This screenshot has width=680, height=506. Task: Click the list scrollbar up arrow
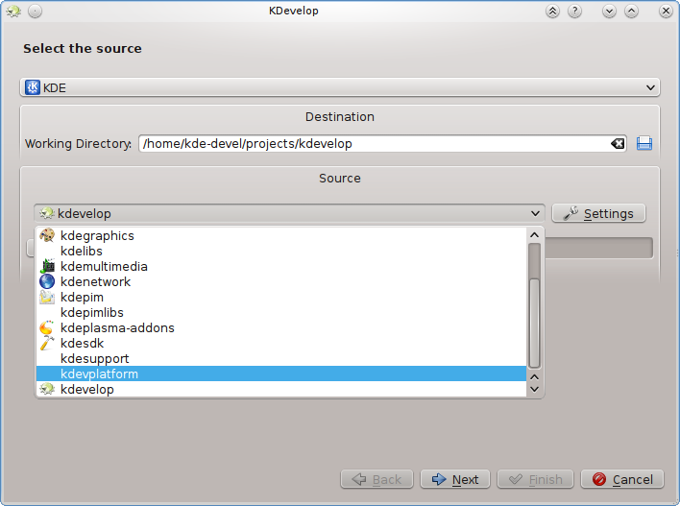(534, 235)
